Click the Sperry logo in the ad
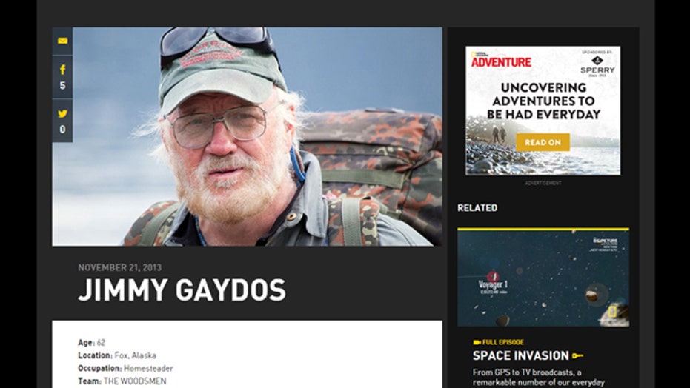 point(597,66)
